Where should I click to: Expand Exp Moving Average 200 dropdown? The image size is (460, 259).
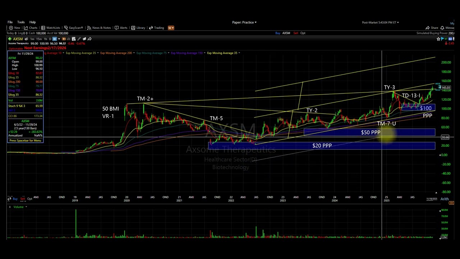[x=134, y=53]
